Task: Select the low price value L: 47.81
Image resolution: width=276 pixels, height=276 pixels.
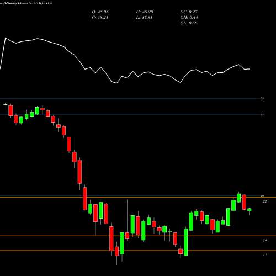Action: coord(144,18)
